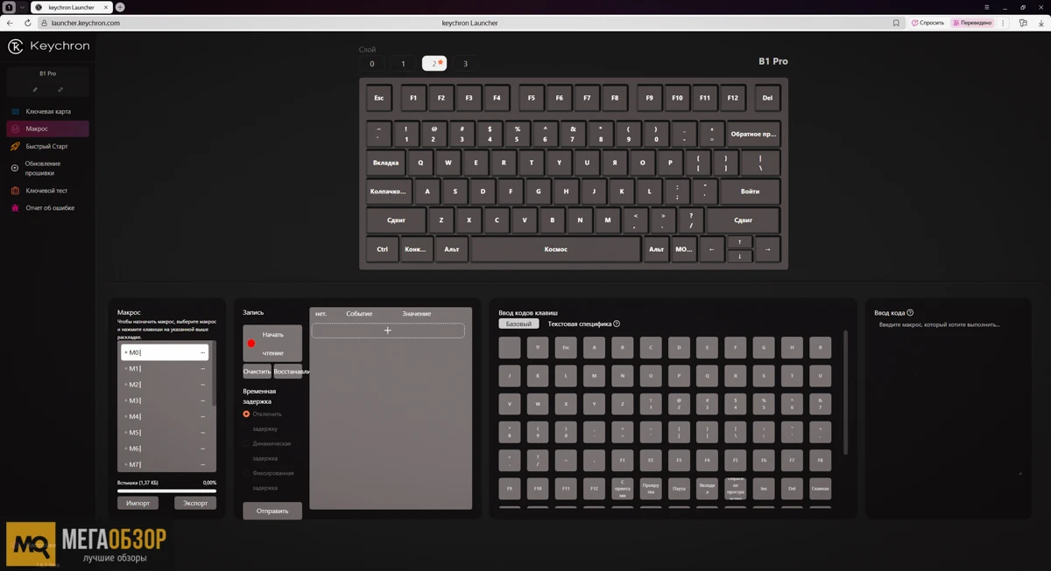The height and width of the screenshot is (571, 1051).
Task: Select the Базовый keycode tab
Action: [518, 324]
